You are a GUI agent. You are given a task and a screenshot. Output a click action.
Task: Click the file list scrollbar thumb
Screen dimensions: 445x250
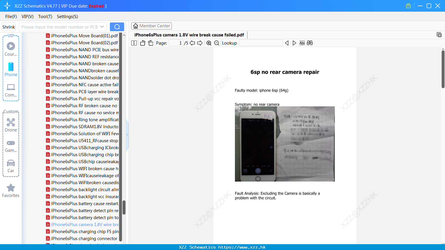[x=124, y=207]
